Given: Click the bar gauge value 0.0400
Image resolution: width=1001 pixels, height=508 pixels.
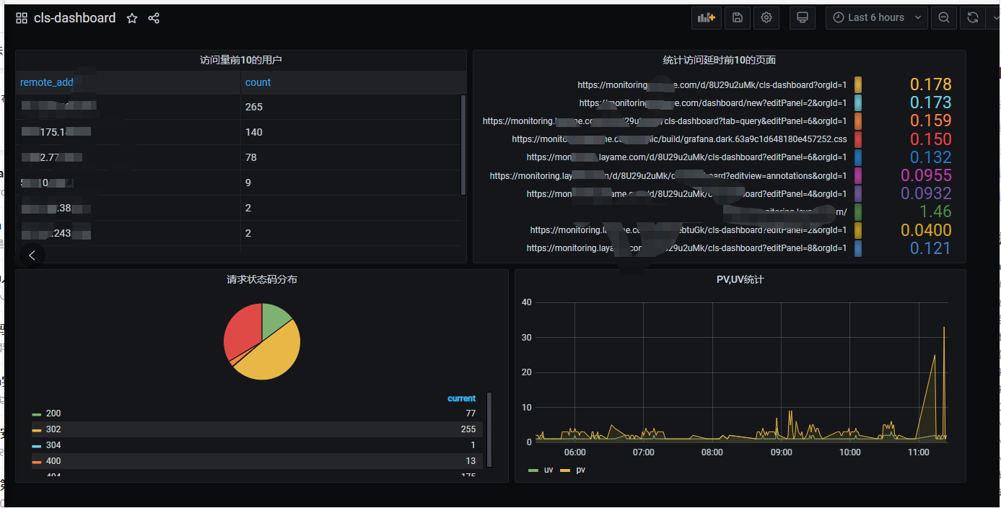Looking at the screenshot, I should [926, 230].
